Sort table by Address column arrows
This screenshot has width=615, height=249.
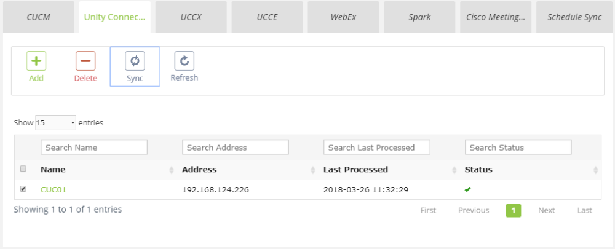click(313, 170)
